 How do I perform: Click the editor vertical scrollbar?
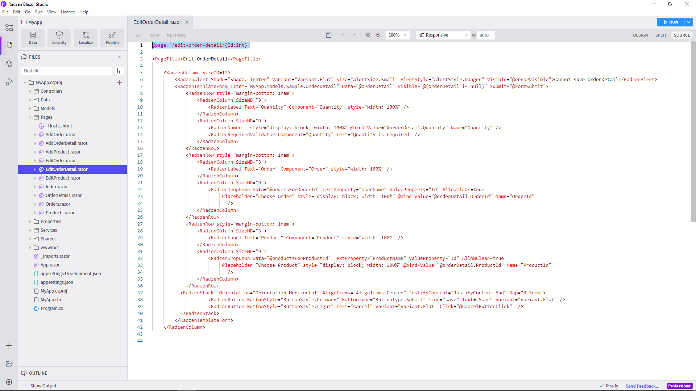(693, 132)
